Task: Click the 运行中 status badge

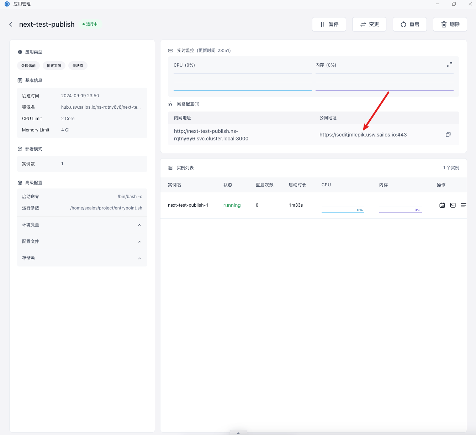Action: click(x=90, y=24)
